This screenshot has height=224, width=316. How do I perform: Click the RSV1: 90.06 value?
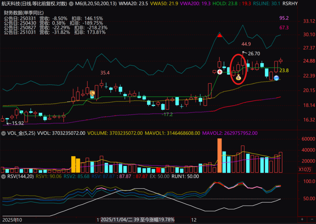click(49, 176)
